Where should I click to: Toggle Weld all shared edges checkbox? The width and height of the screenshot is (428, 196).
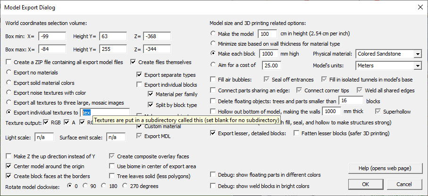click(360, 90)
